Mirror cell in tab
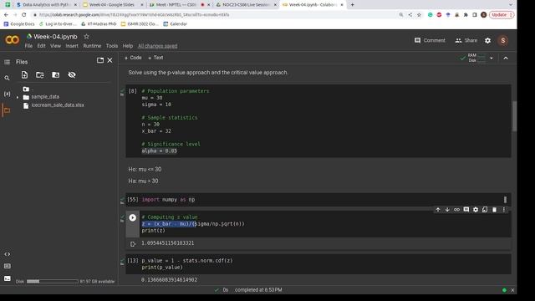 click(x=485, y=210)
